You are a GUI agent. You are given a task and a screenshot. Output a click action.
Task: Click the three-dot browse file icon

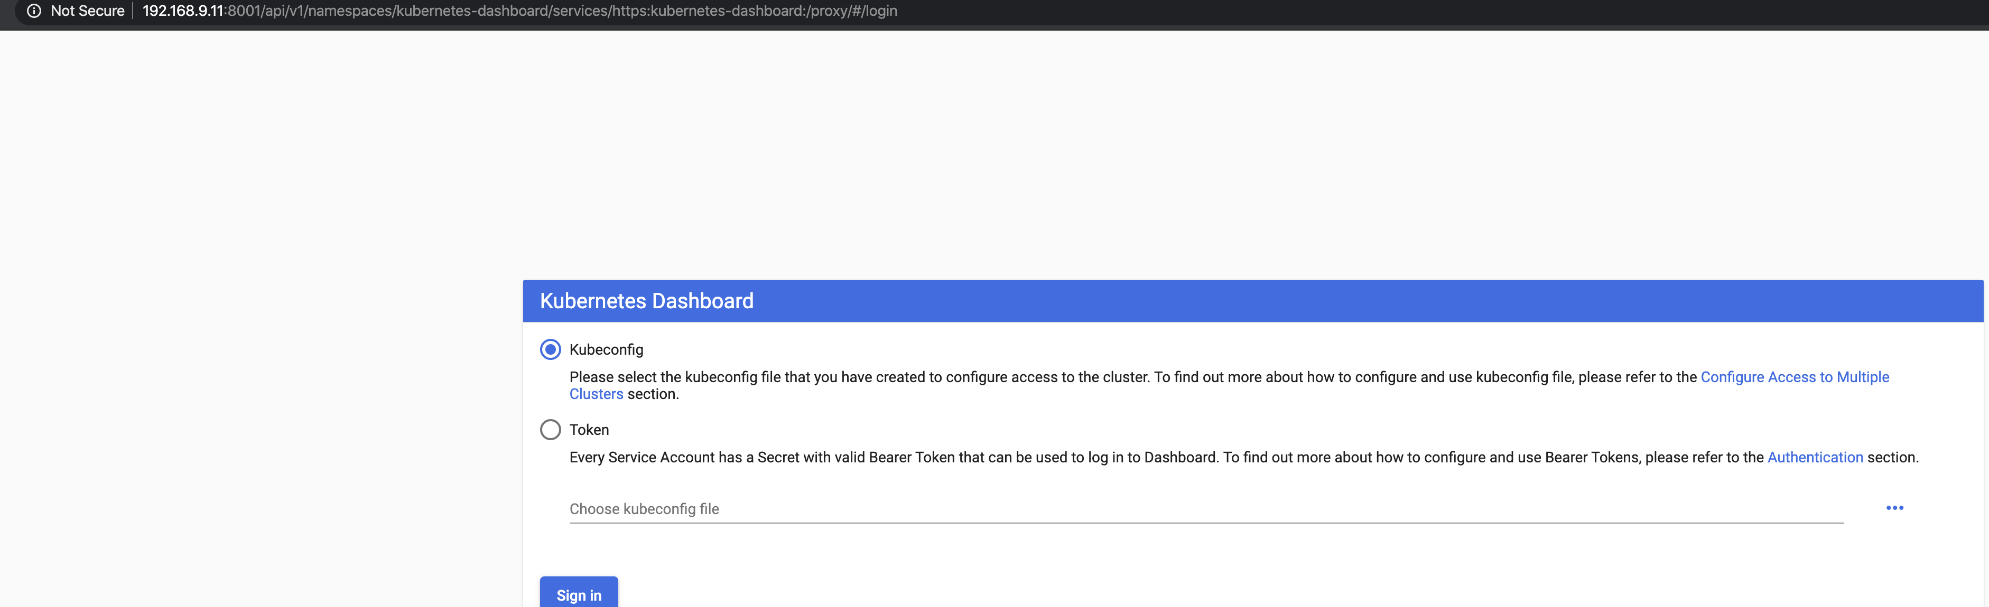[x=1894, y=507]
